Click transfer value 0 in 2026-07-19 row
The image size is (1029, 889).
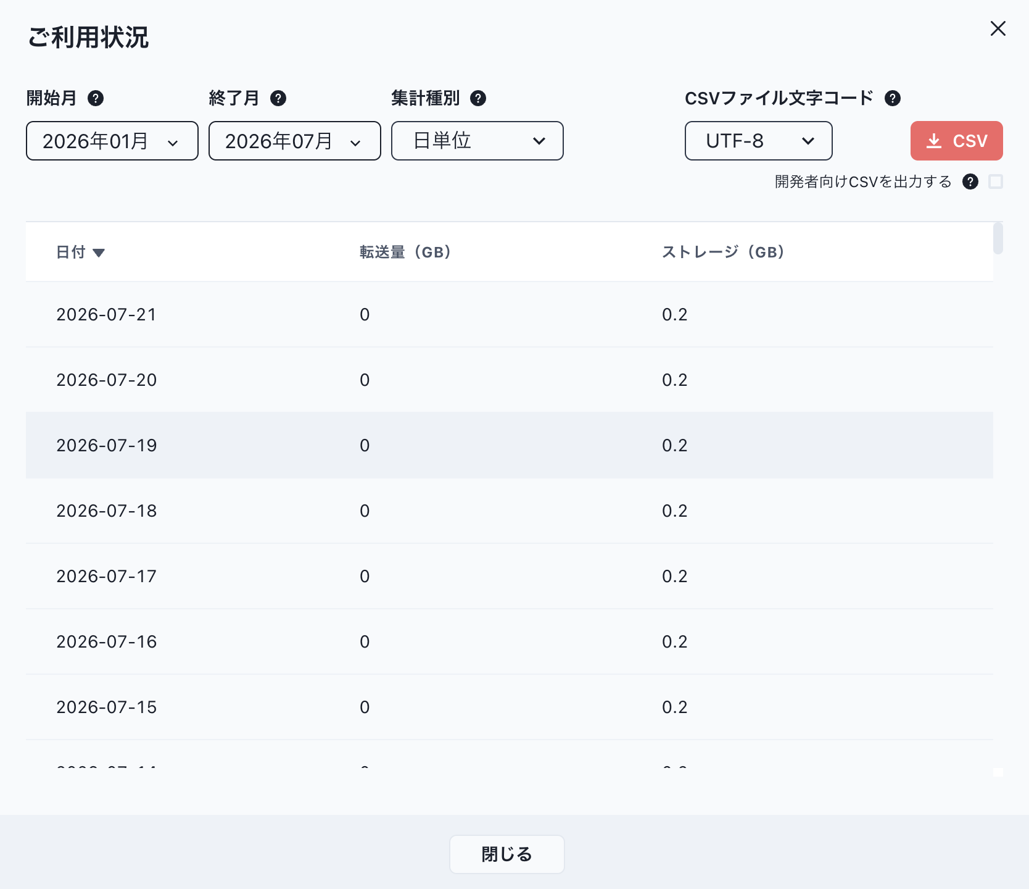365,446
